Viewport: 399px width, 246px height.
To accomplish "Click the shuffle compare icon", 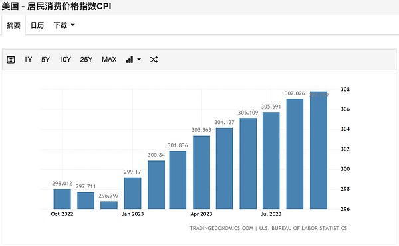I will 154,60.
